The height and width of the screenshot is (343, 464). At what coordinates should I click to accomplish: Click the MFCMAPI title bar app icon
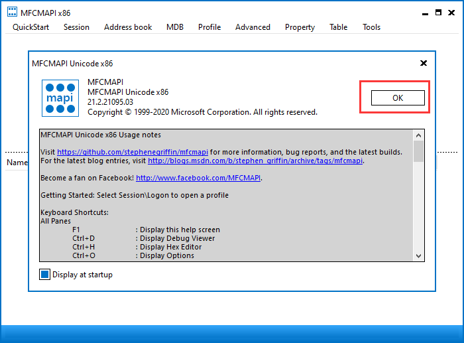click(x=12, y=12)
